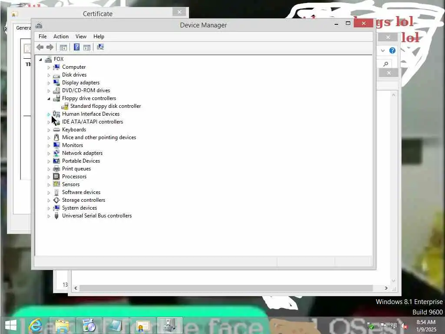
Task: Expand the Processors node arrow
Action: 49,177
